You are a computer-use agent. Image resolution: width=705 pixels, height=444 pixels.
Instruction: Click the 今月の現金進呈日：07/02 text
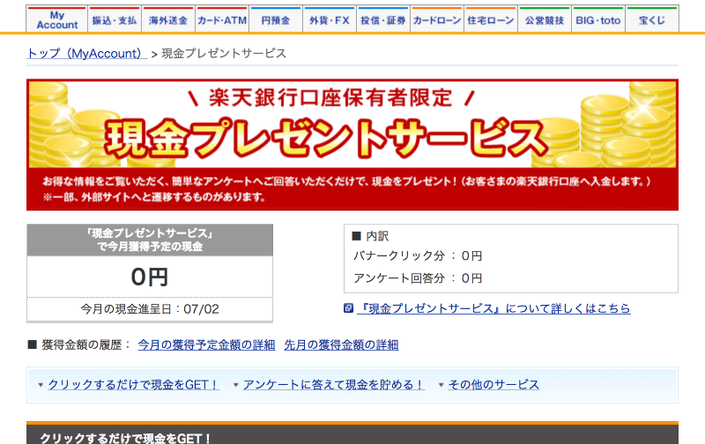coord(150,309)
